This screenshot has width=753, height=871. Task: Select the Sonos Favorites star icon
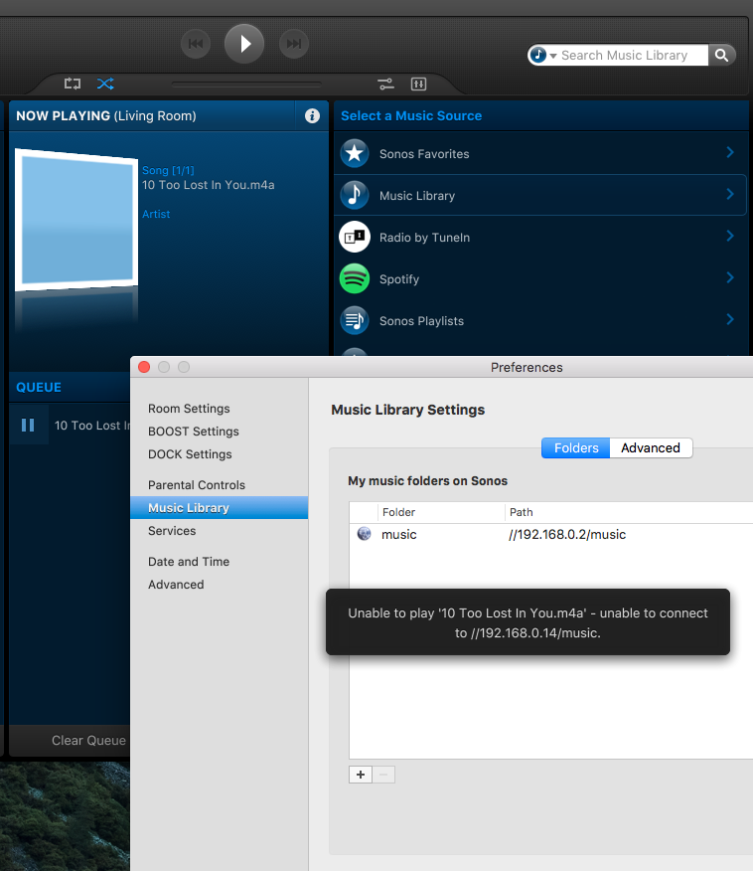355,153
